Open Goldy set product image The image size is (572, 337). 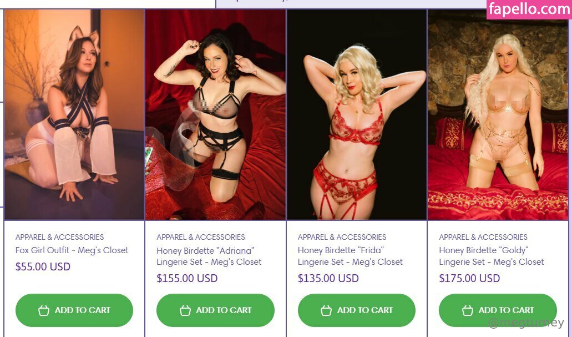[x=498, y=114]
